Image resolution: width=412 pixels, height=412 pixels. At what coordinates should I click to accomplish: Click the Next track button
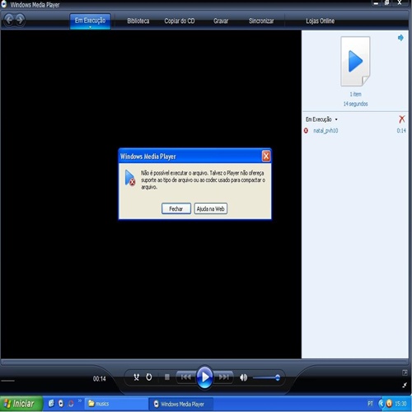click(x=223, y=377)
